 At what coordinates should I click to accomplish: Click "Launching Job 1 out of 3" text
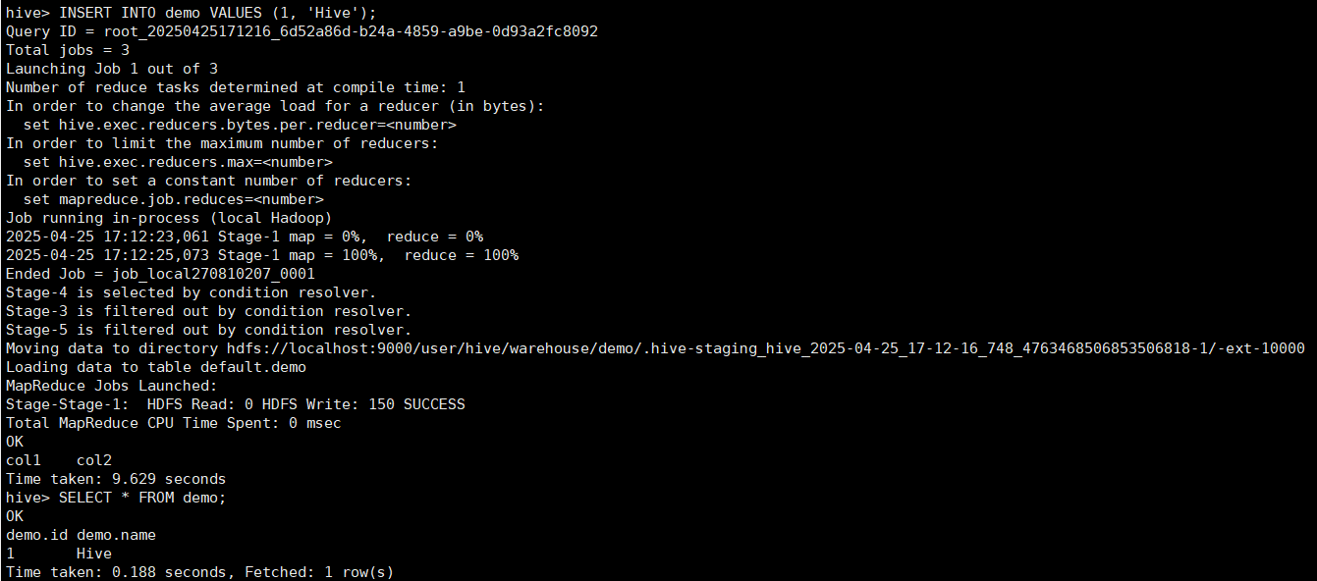coord(112,69)
